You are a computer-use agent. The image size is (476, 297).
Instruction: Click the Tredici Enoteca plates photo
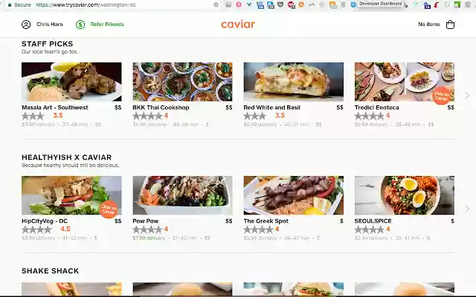pyautogui.click(x=405, y=82)
